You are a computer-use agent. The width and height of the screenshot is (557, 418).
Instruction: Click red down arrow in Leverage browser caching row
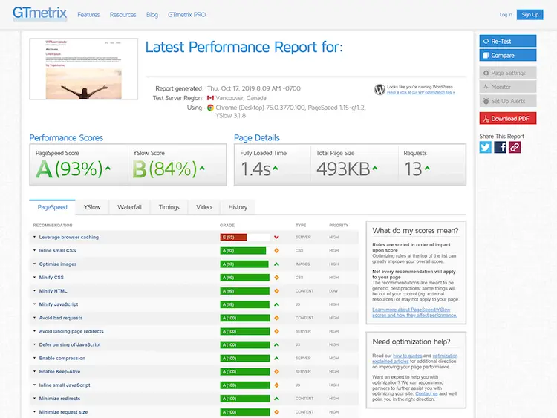pyautogui.click(x=276, y=238)
